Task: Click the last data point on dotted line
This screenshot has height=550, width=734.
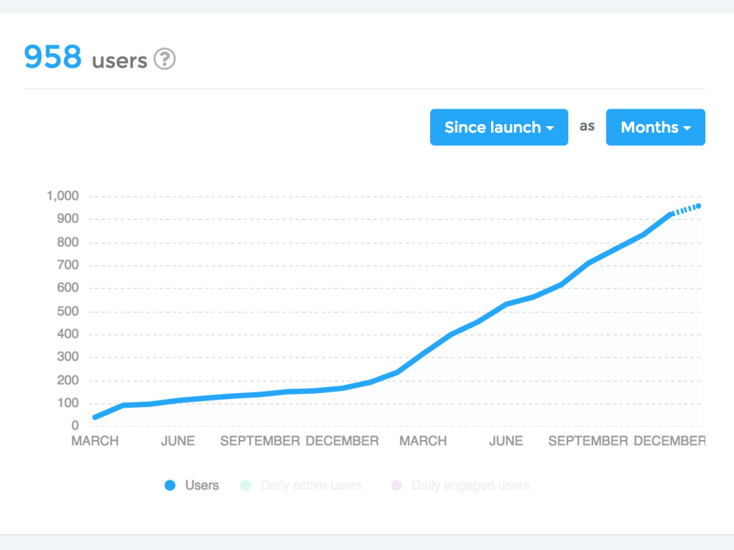Action: [x=698, y=206]
